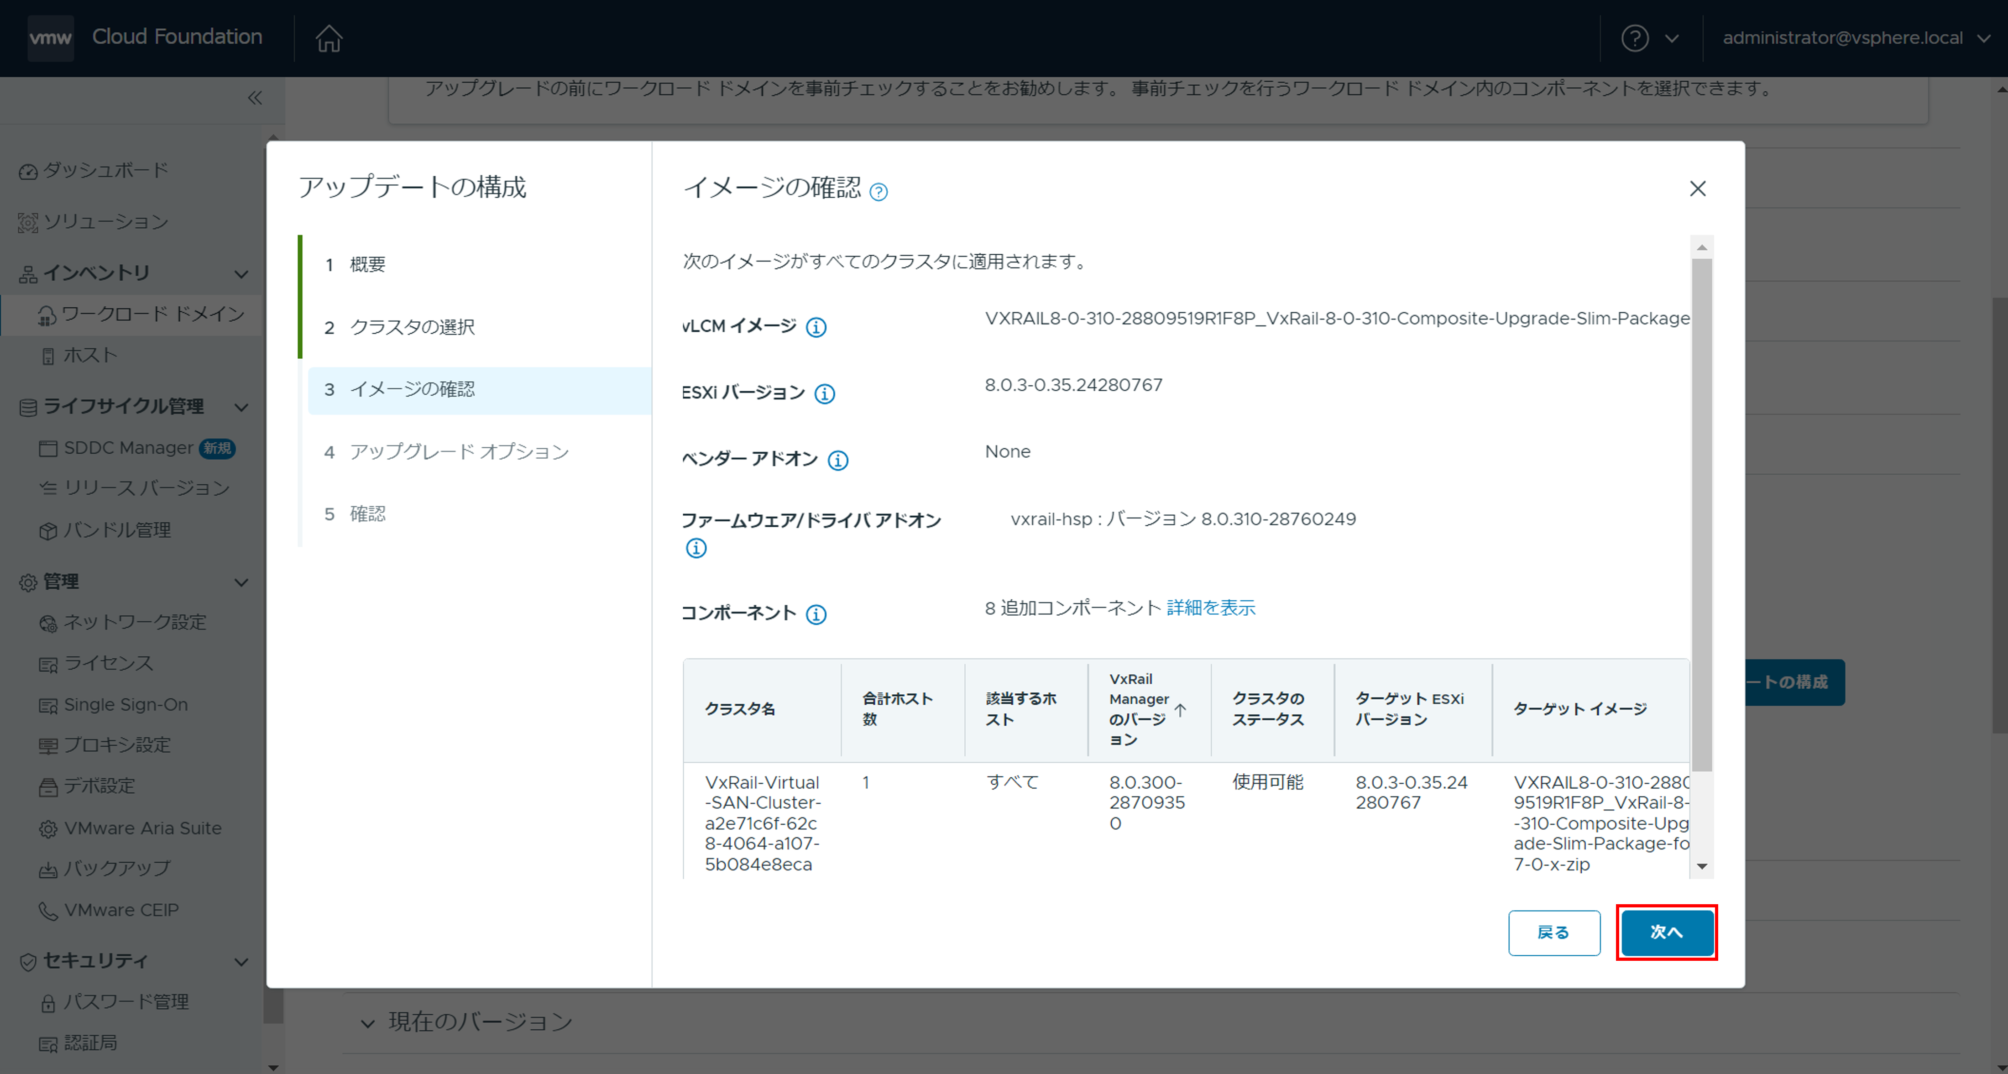The image size is (2008, 1074).
Task: Close the アップデートの構成 dialog
Action: 1698,189
